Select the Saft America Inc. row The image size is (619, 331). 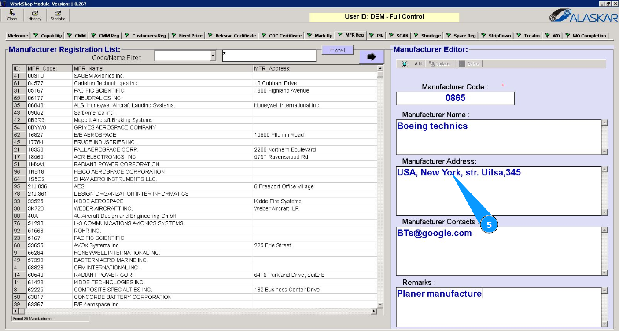click(195, 113)
